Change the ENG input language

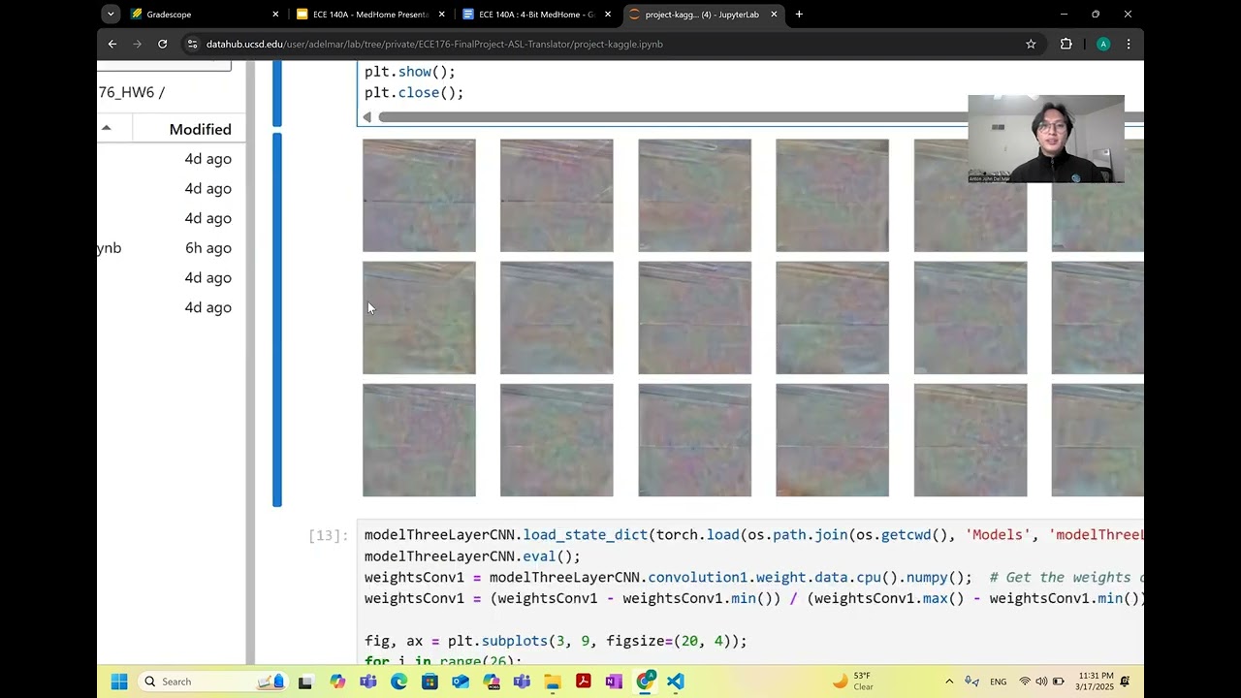[998, 682]
